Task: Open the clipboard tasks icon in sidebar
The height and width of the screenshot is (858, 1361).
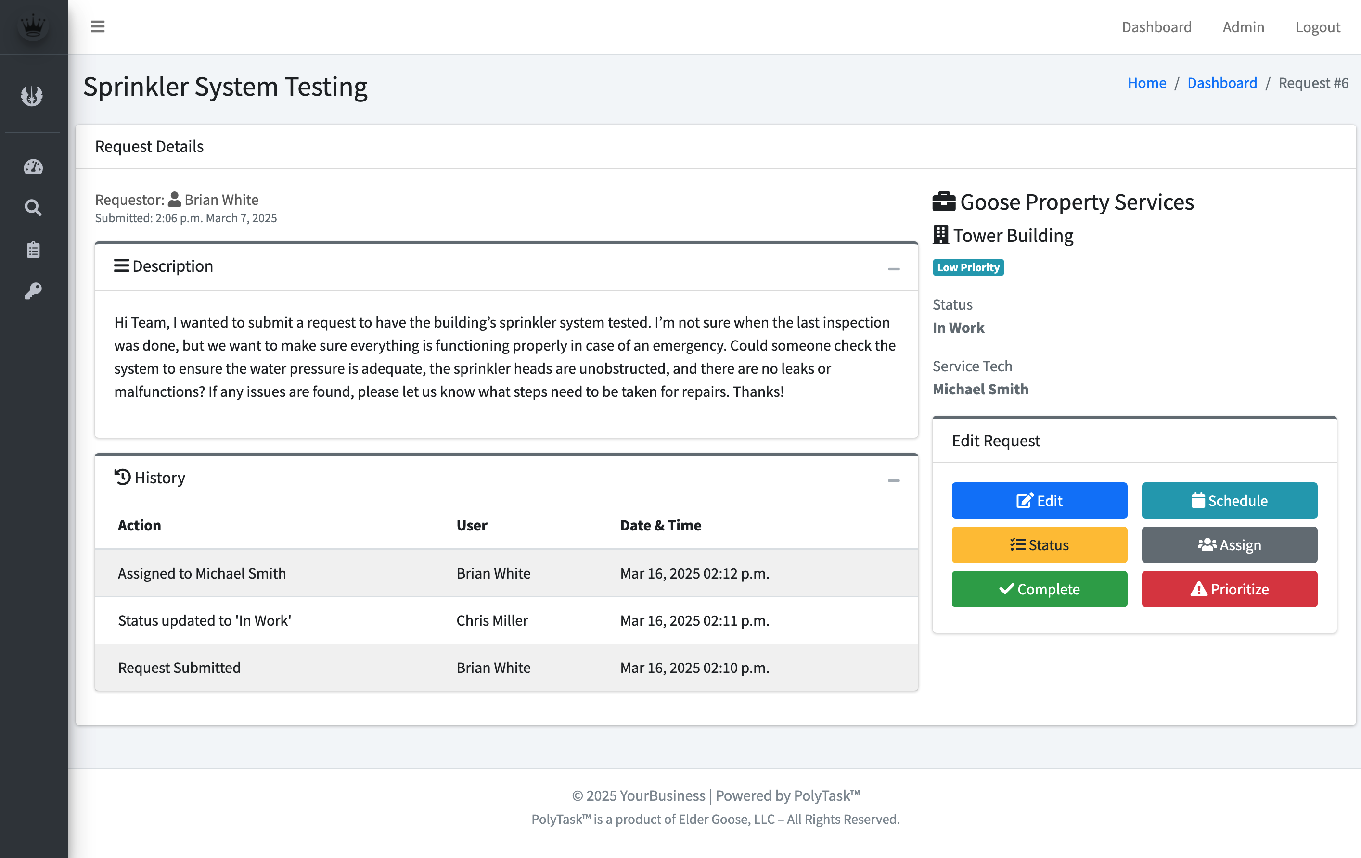Action: 32,249
